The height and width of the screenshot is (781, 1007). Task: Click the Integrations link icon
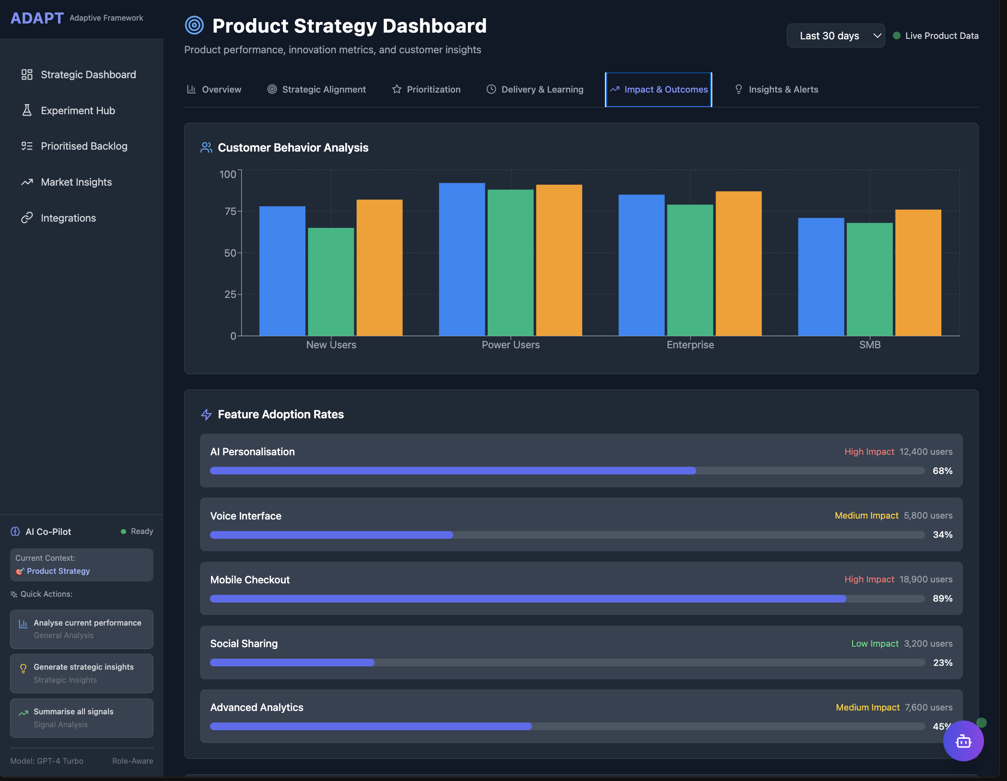pos(27,218)
